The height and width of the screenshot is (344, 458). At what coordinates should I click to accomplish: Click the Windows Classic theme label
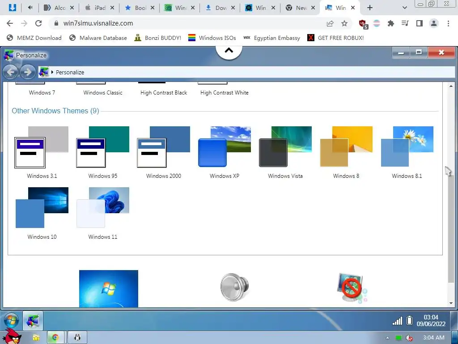[x=103, y=93]
